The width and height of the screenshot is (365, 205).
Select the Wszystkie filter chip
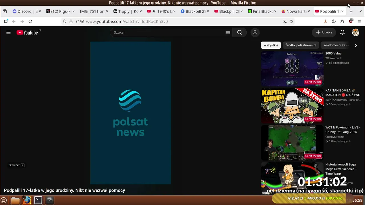click(271, 45)
